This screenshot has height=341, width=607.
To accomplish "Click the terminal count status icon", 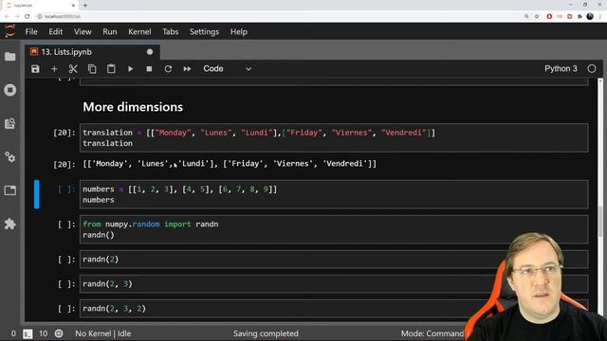I will (28, 333).
